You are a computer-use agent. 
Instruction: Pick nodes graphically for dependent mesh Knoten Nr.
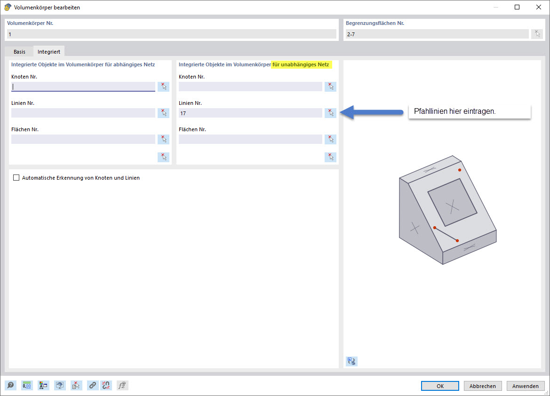pos(163,87)
